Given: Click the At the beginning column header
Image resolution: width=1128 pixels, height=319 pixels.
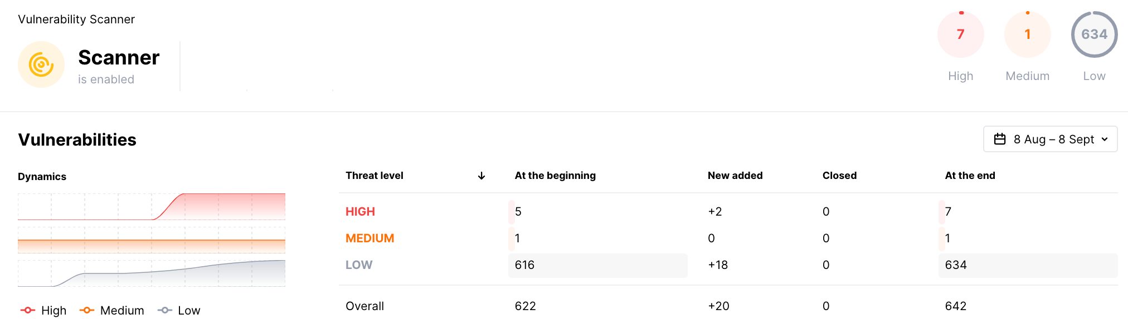Looking at the screenshot, I should (x=555, y=176).
